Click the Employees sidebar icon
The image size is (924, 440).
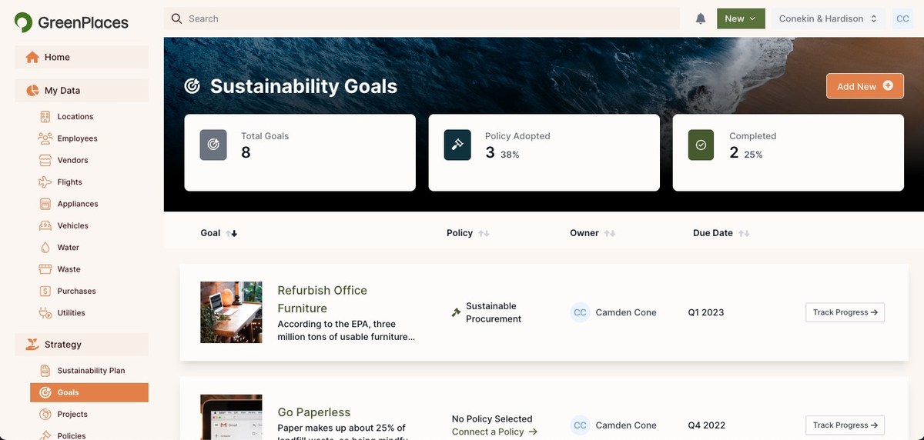(45, 138)
